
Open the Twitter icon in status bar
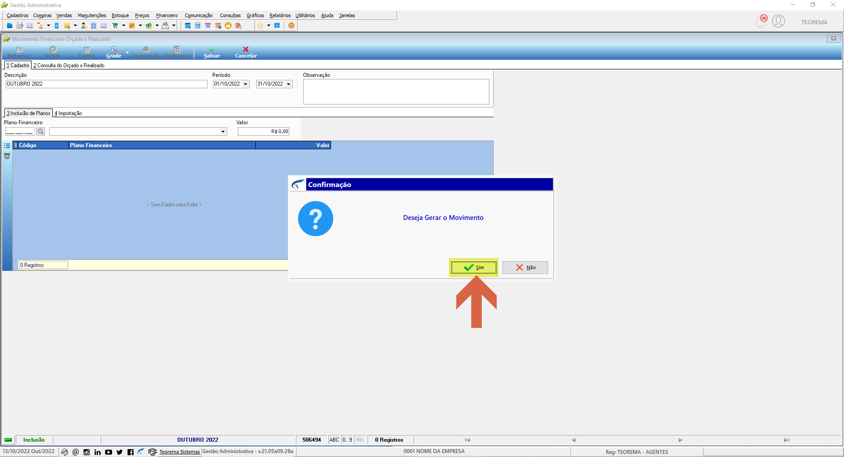click(x=120, y=452)
